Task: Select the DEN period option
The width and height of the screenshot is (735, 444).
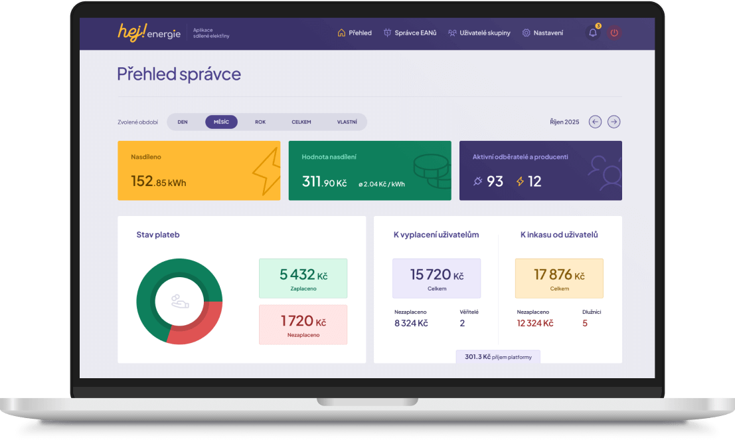Action: tap(183, 122)
